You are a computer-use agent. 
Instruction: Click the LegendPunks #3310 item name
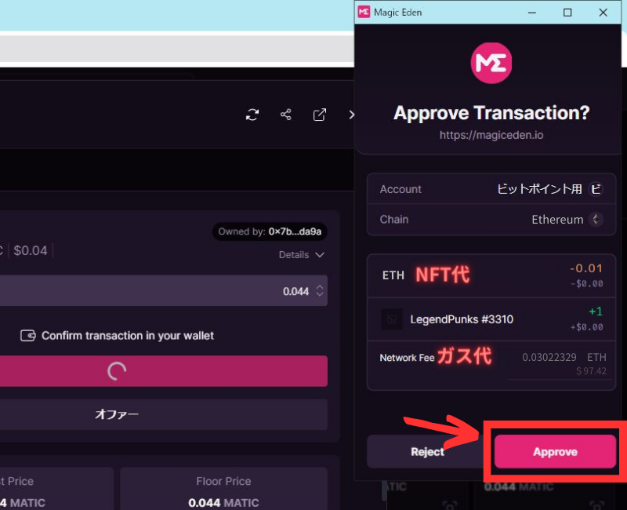click(462, 319)
